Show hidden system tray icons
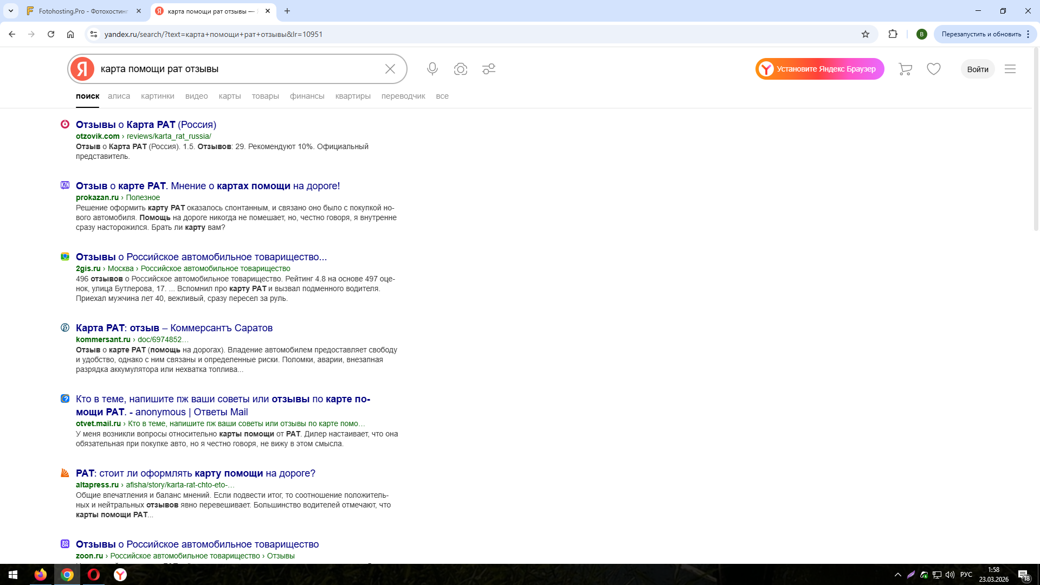This screenshot has width=1040, height=585. point(898,575)
